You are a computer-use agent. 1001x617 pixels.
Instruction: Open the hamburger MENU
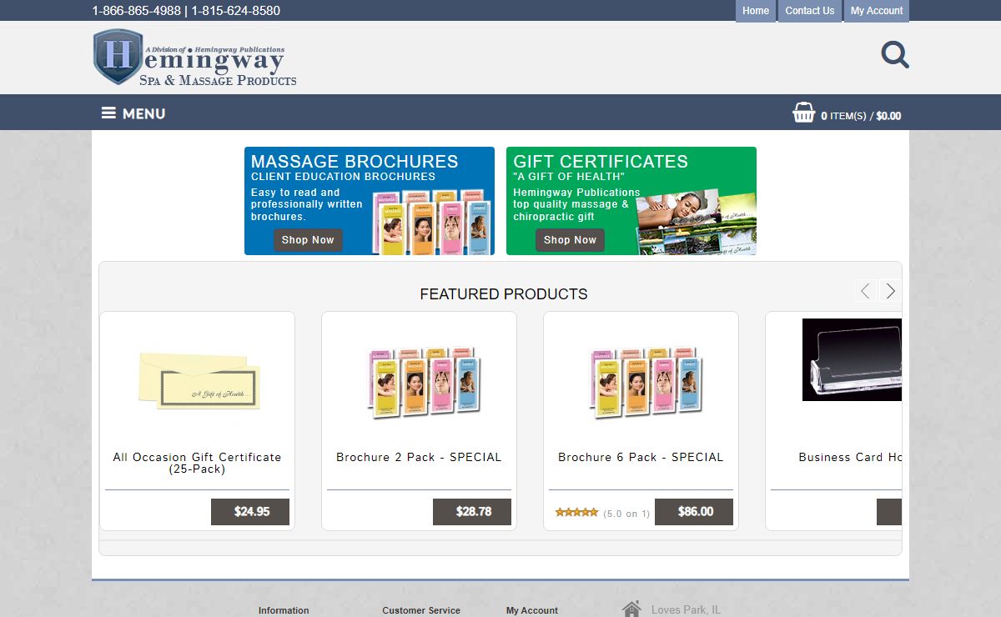133,113
